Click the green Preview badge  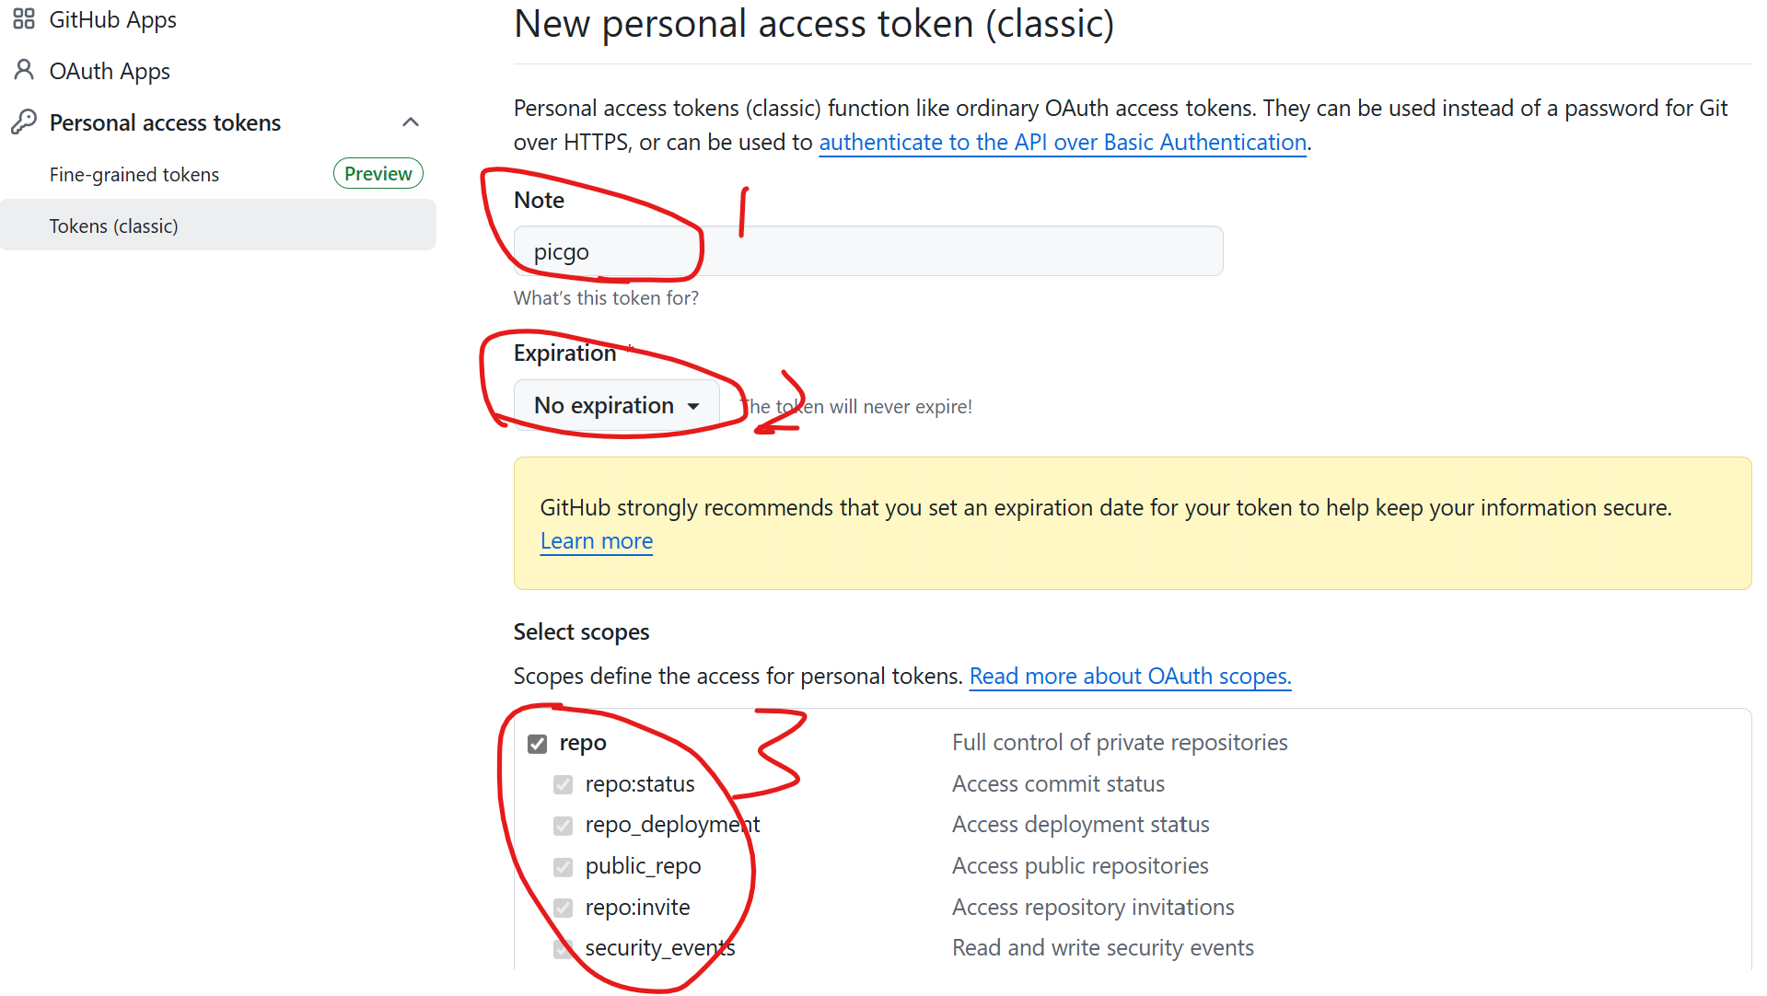378,173
